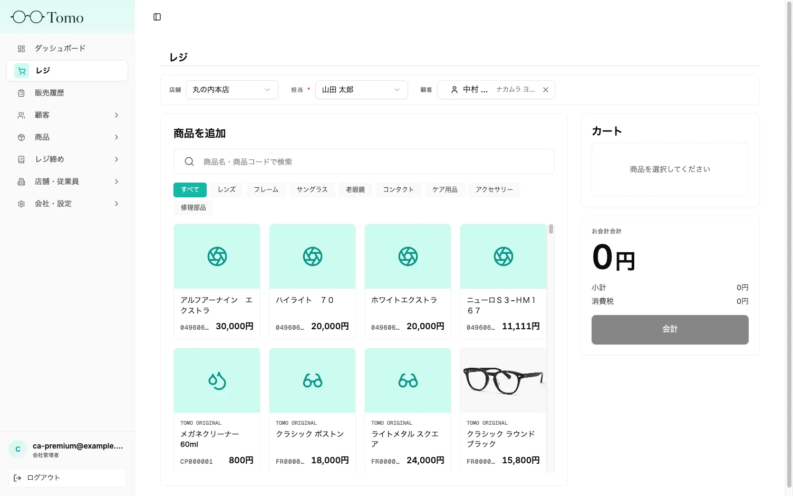Viewport: 793px width, 496px height.
Task: Click the 30,000円 price
Action: [x=235, y=327]
